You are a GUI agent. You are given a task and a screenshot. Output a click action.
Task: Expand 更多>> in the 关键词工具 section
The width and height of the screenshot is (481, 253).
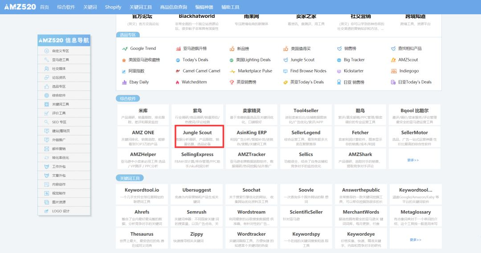(x=414, y=240)
